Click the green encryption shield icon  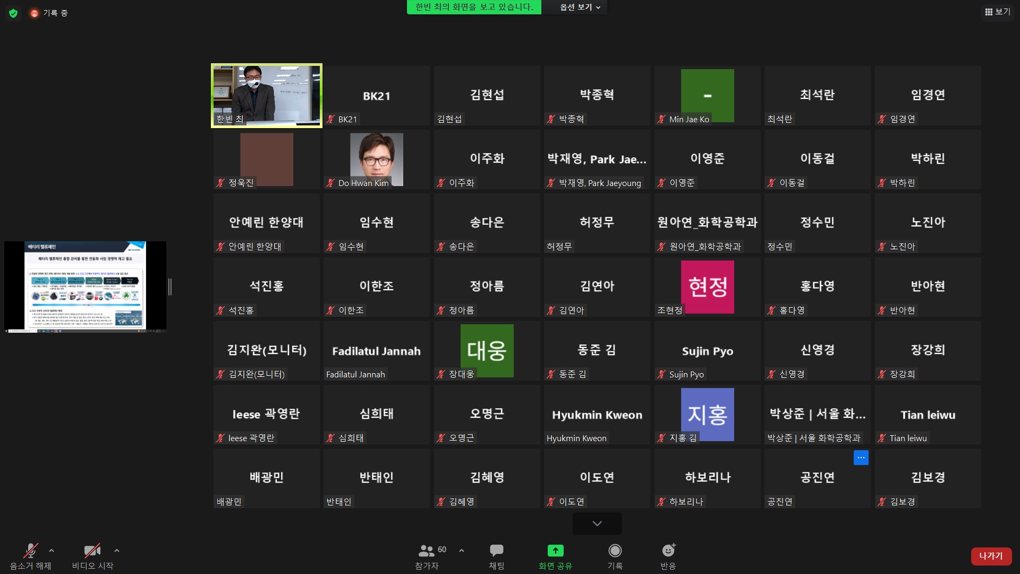pyautogui.click(x=13, y=13)
